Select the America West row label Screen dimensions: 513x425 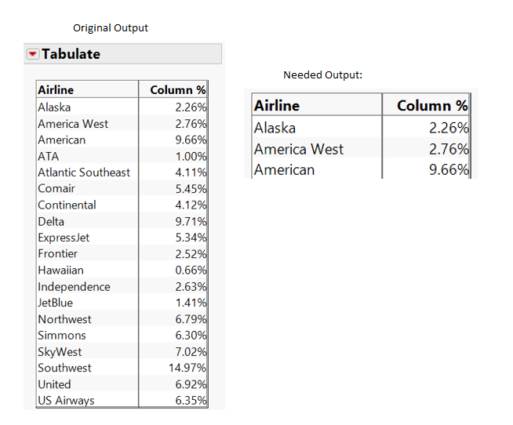point(73,124)
